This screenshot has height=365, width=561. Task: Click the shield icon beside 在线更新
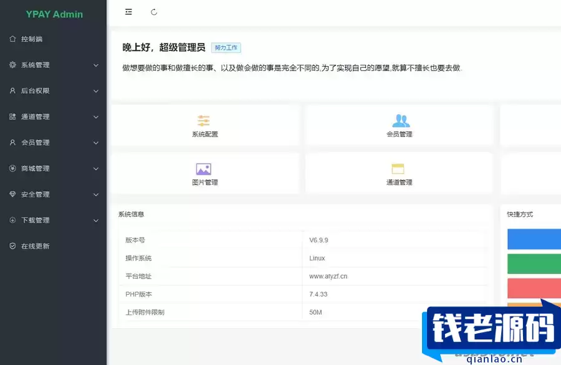tap(12, 246)
